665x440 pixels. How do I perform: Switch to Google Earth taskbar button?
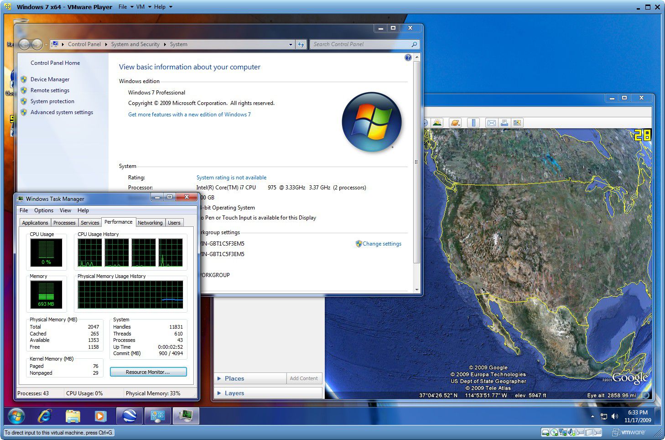click(x=130, y=416)
